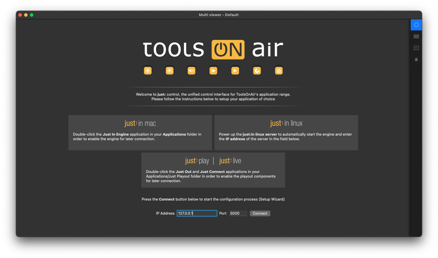Click the 'Double-click the Just Out' description
This screenshot has width=438, height=258.
pos(211,176)
